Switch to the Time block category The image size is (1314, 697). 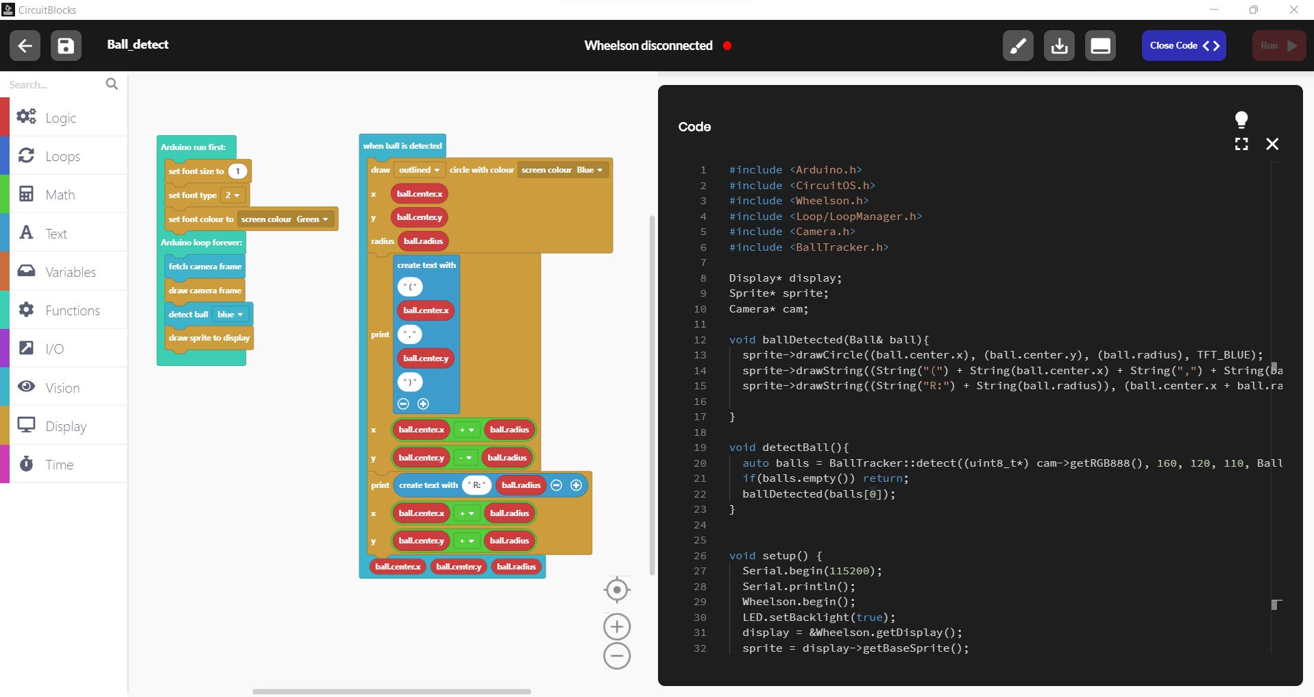58,464
